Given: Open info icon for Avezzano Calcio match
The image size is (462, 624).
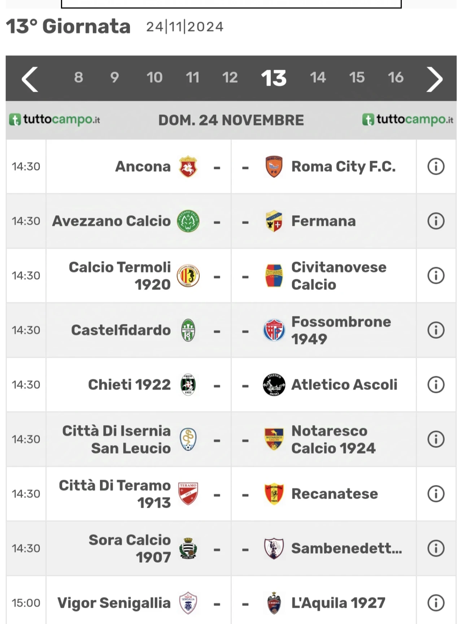Looking at the screenshot, I should pos(436,221).
